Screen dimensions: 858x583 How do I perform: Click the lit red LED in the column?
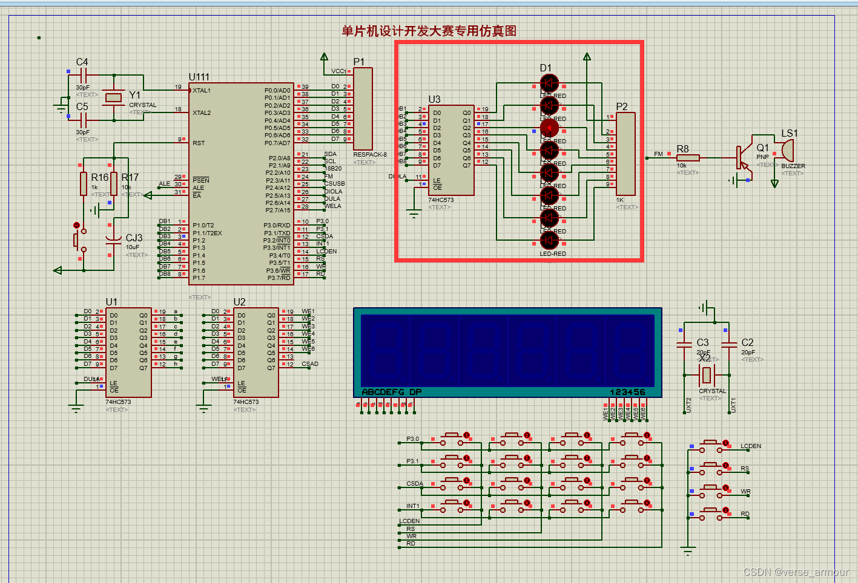click(549, 128)
